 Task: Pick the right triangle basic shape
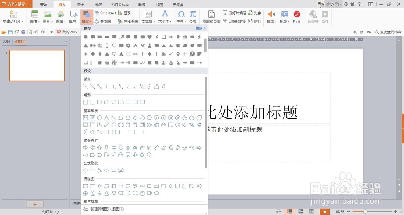[114, 118]
